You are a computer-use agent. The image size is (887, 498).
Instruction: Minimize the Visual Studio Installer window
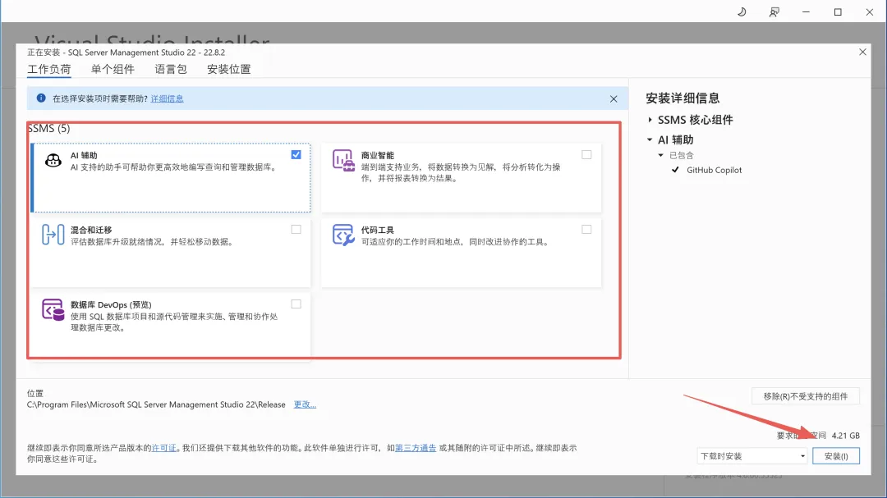point(807,11)
